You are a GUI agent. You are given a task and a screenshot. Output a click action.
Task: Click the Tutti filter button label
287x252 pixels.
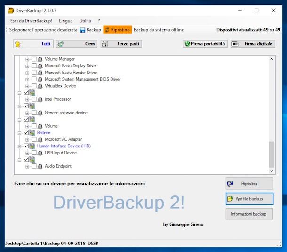(46, 44)
